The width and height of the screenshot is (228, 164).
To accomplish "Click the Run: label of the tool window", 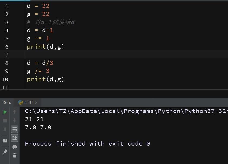I will tap(7, 102).
